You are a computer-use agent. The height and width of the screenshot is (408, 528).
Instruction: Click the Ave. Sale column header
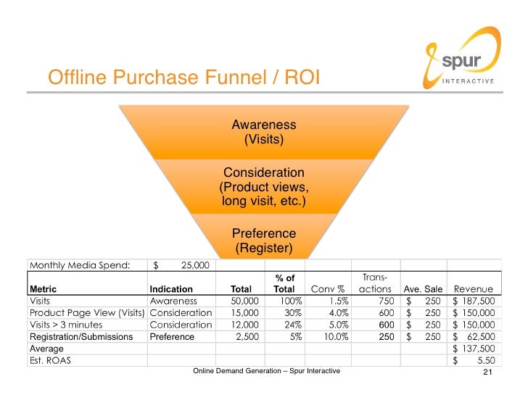423,289
